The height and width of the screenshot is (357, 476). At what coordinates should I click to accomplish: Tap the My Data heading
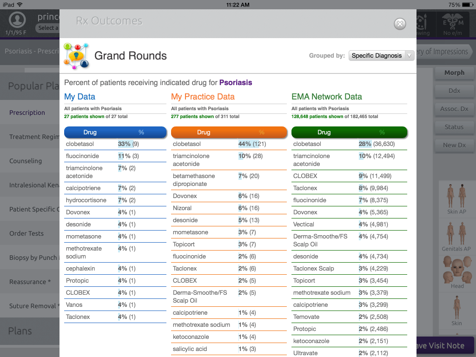79,97
